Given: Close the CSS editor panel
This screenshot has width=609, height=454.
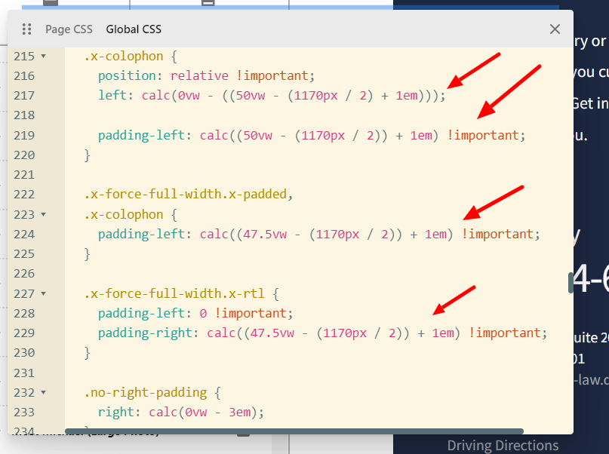Looking at the screenshot, I should [555, 29].
